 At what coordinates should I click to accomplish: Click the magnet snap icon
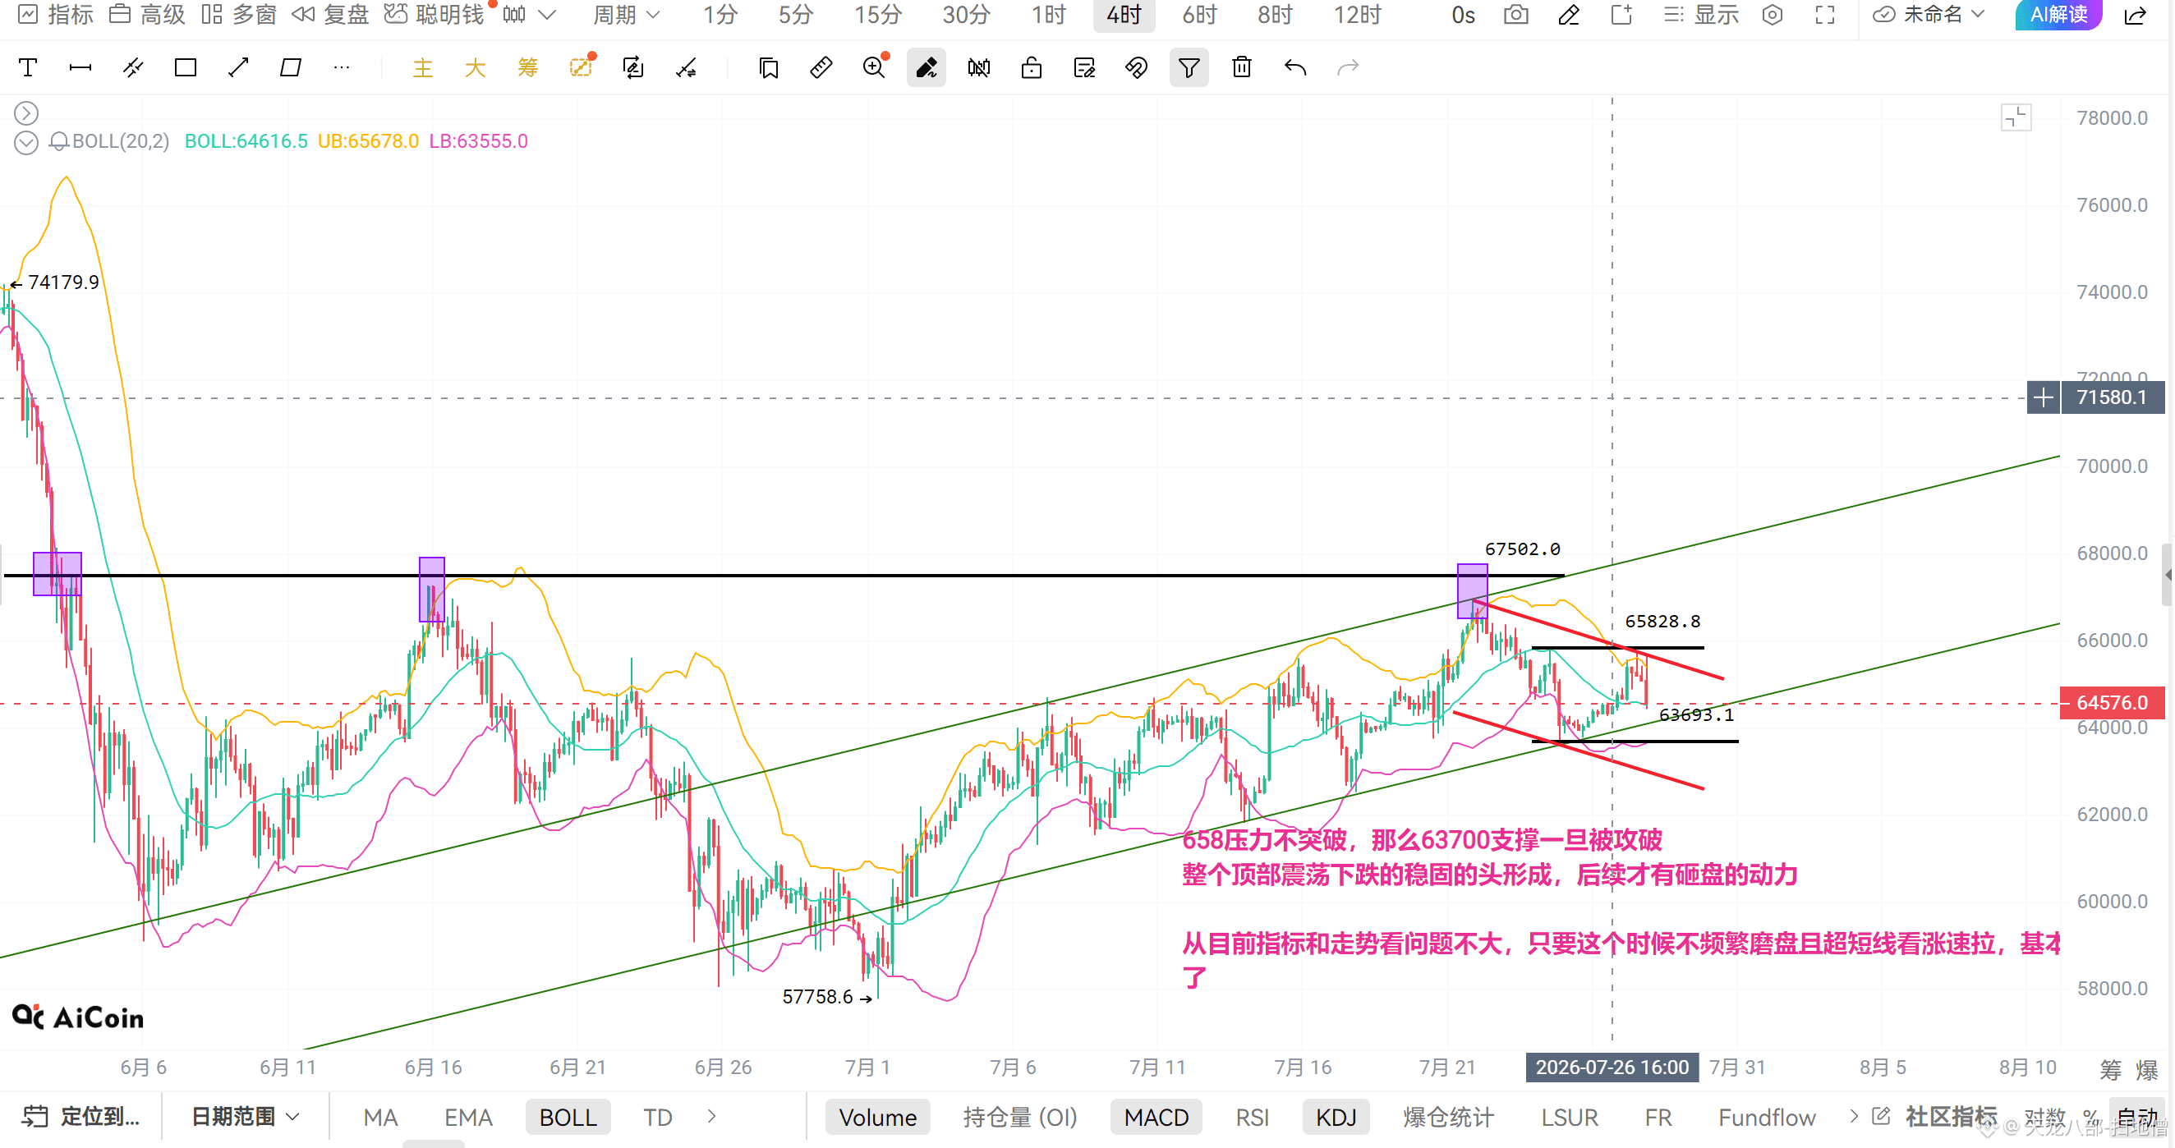[x=1137, y=67]
